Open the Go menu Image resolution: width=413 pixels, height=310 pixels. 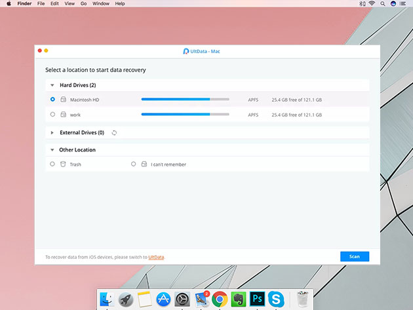point(83,3)
